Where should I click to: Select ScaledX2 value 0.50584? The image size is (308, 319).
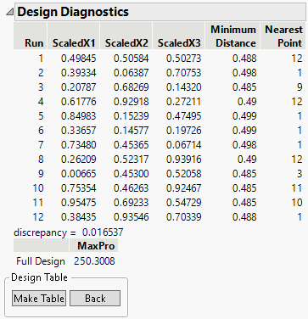[x=132, y=59]
